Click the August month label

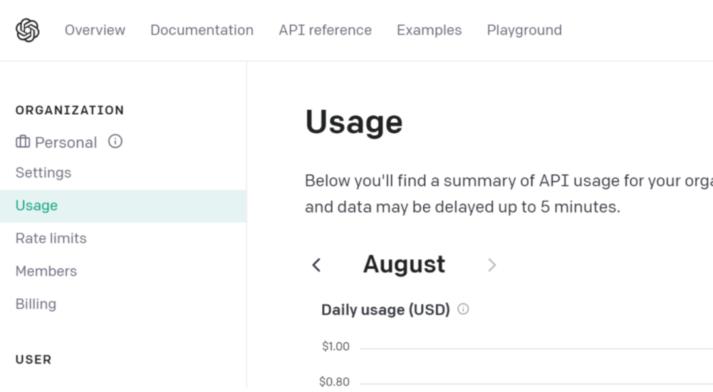pyautogui.click(x=404, y=264)
